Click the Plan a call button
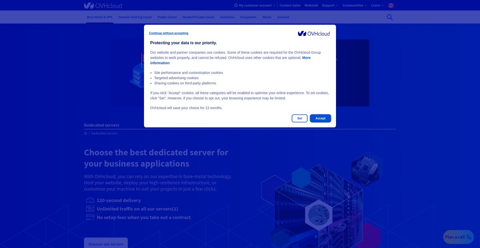480x248 pixels. click(x=458, y=237)
